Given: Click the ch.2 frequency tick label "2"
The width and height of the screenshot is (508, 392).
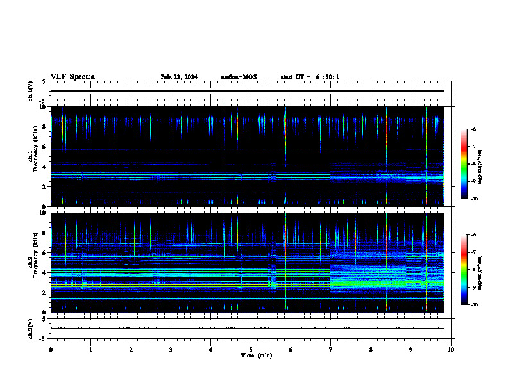Looking at the screenshot, I should coord(44,293).
